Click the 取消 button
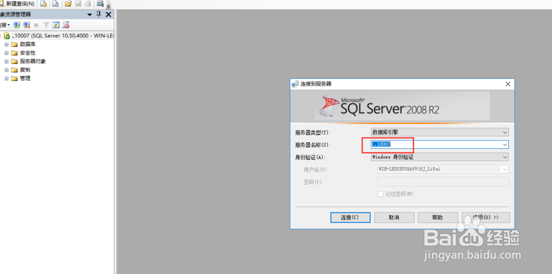 pyautogui.click(x=394, y=217)
